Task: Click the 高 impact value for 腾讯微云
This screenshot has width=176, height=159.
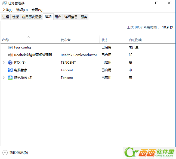Action: [x=130, y=78]
